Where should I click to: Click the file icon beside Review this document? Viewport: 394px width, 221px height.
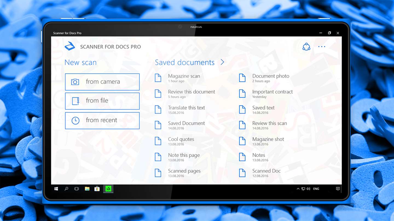158,94
